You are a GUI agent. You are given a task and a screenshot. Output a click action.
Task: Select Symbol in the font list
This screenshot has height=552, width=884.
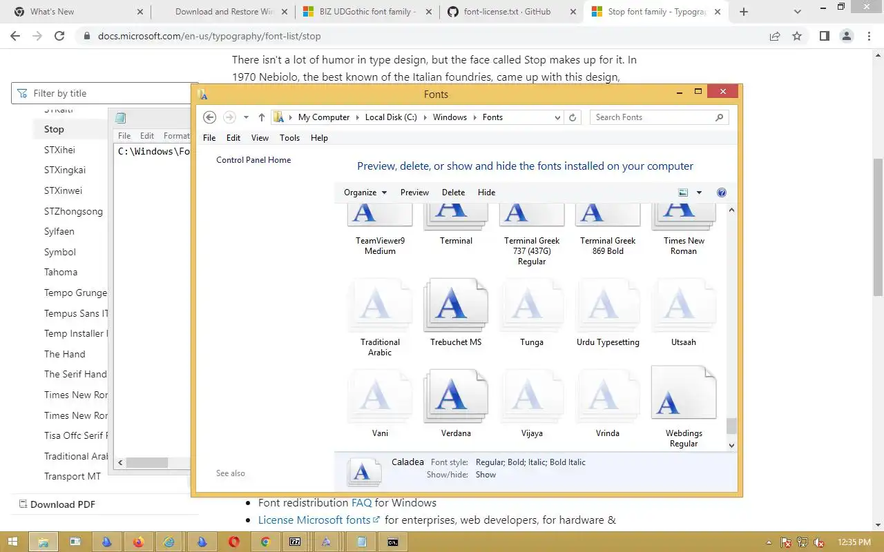pyautogui.click(x=60, y=252)
